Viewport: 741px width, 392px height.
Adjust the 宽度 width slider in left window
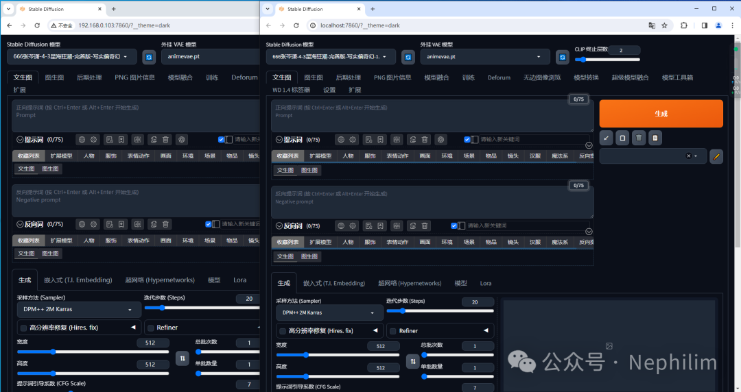coord(93,352)
